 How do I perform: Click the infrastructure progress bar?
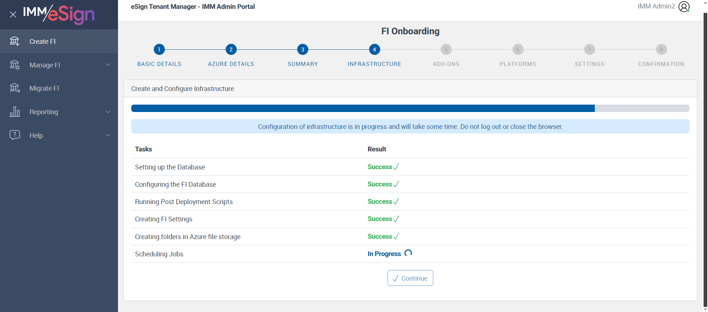(410, 108)
